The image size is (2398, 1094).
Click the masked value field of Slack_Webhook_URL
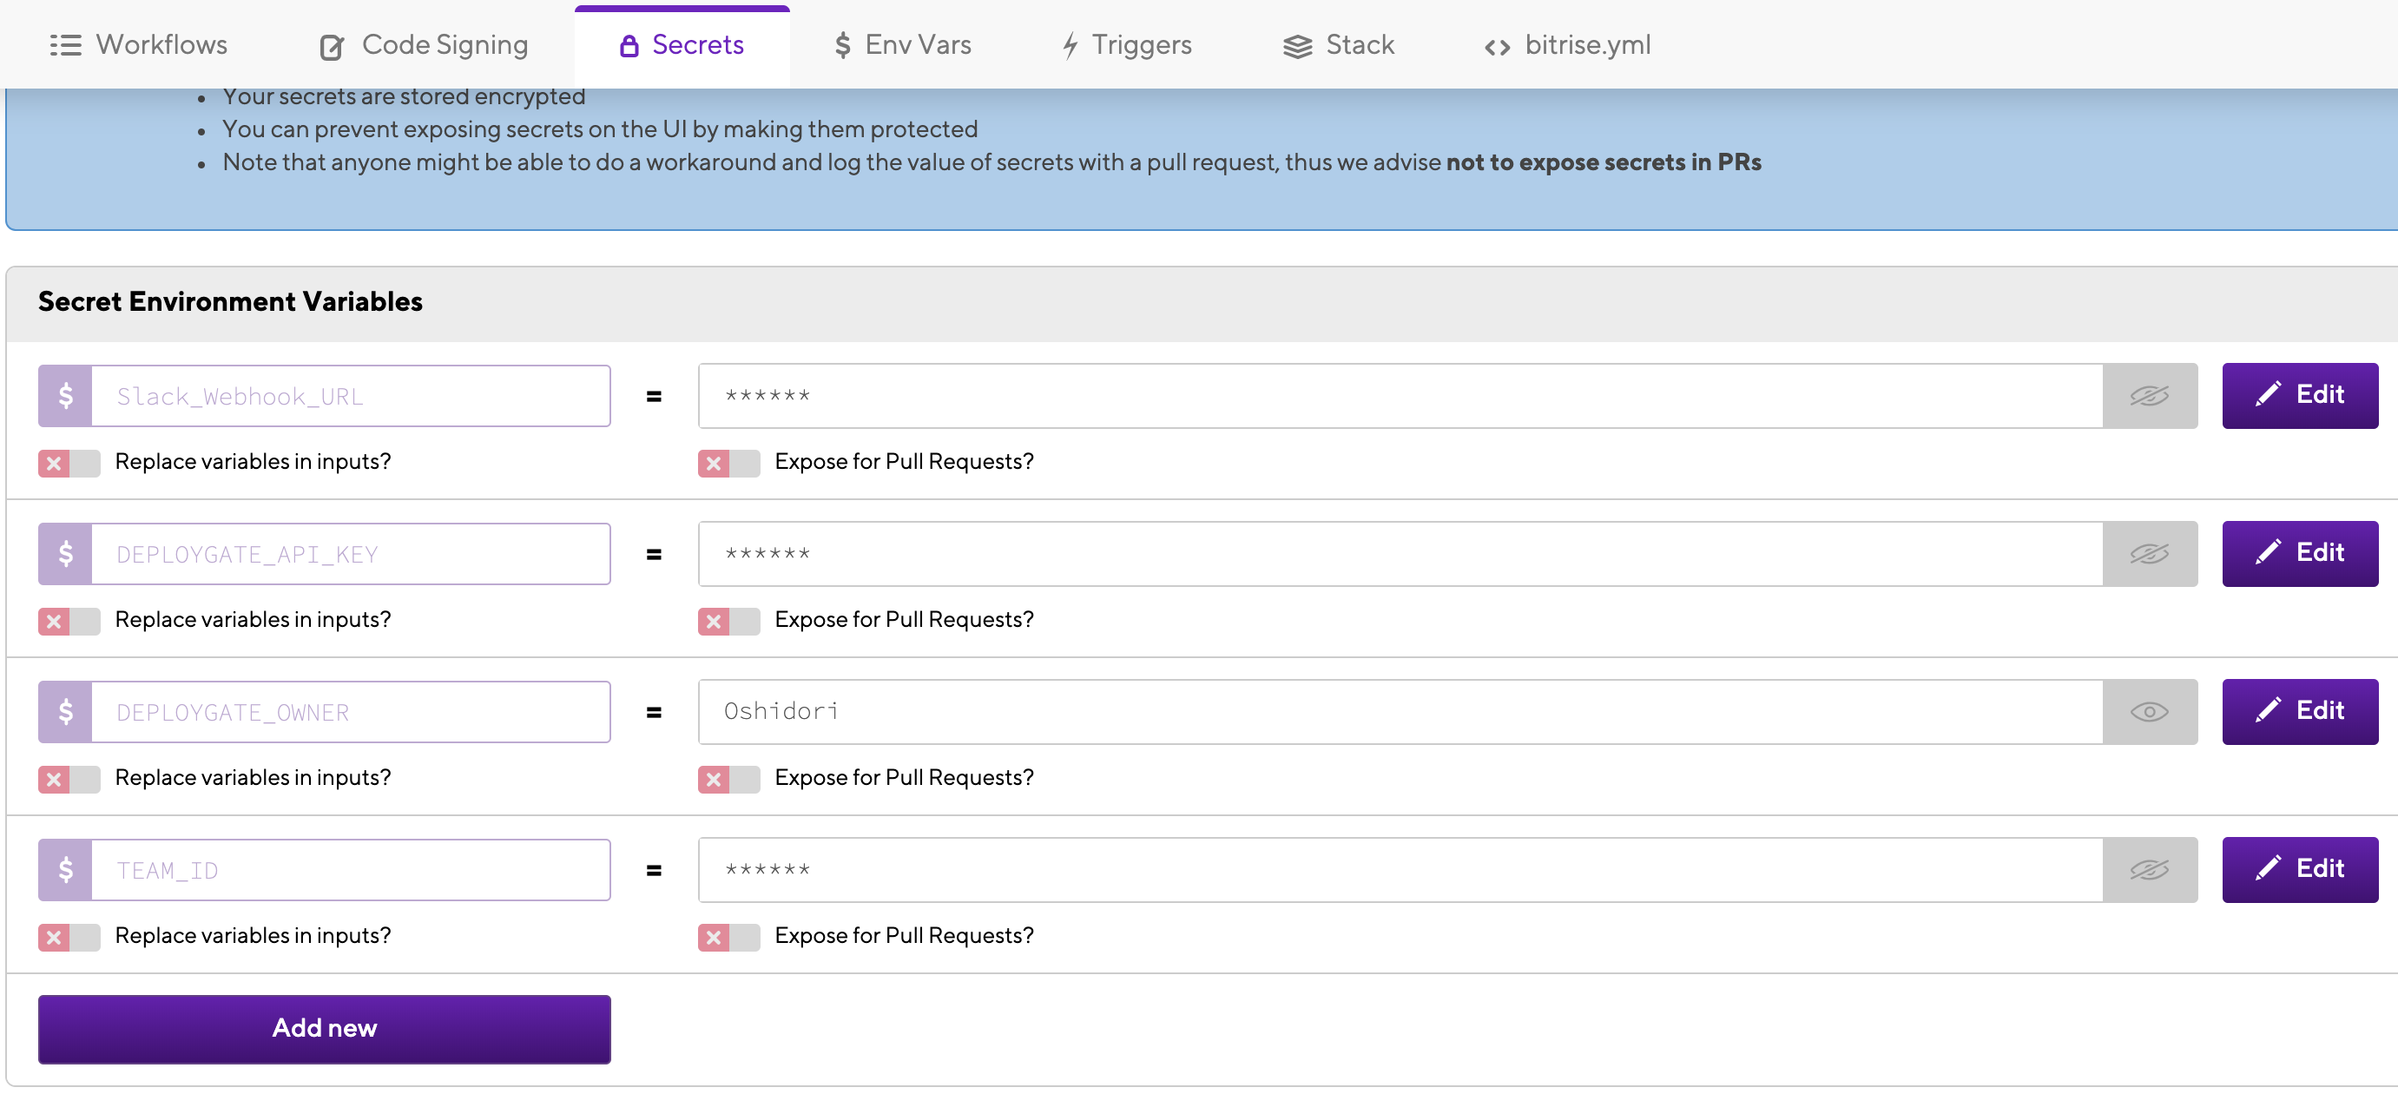(1400, 396)
